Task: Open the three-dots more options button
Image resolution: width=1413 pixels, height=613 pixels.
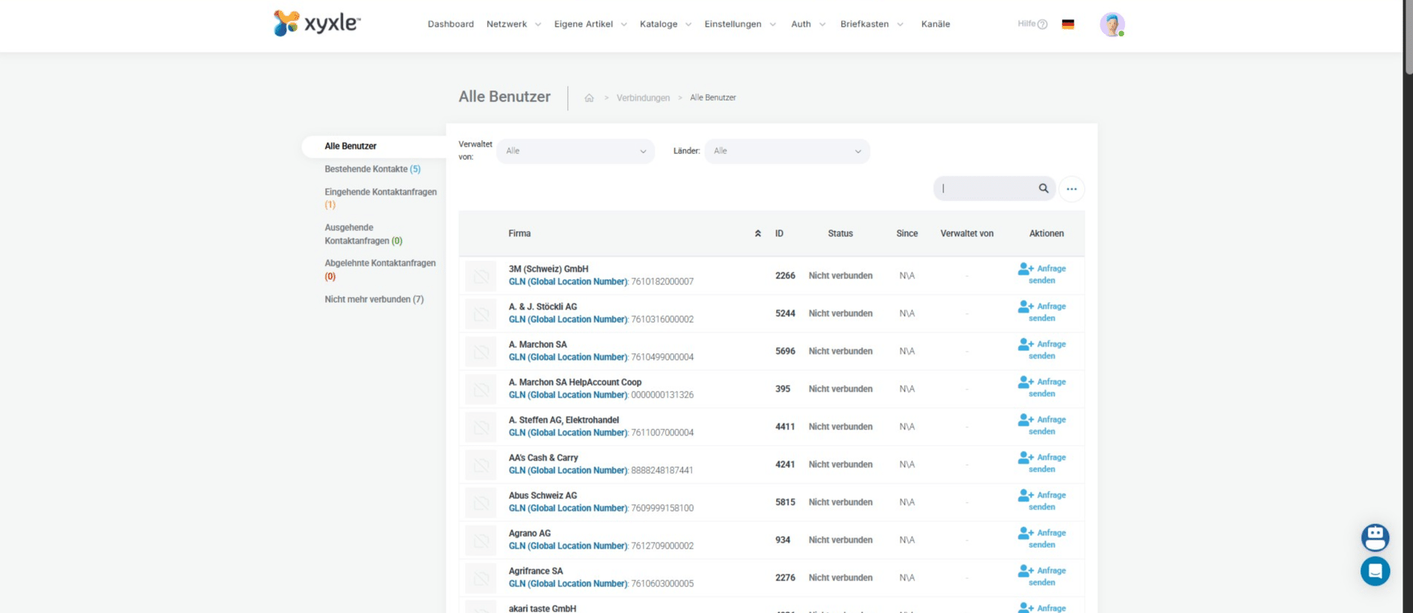Action: click(x=1072, y=189)
